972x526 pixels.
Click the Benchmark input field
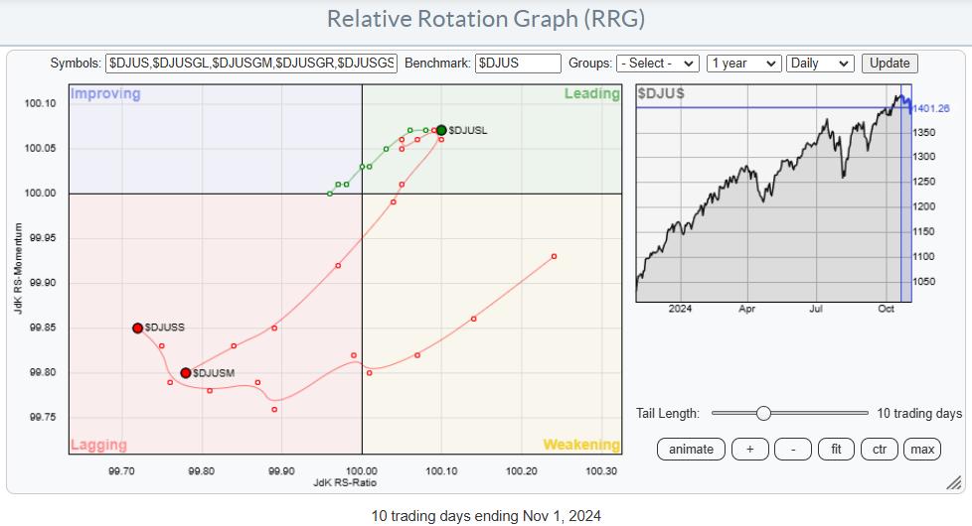(518, 63)
